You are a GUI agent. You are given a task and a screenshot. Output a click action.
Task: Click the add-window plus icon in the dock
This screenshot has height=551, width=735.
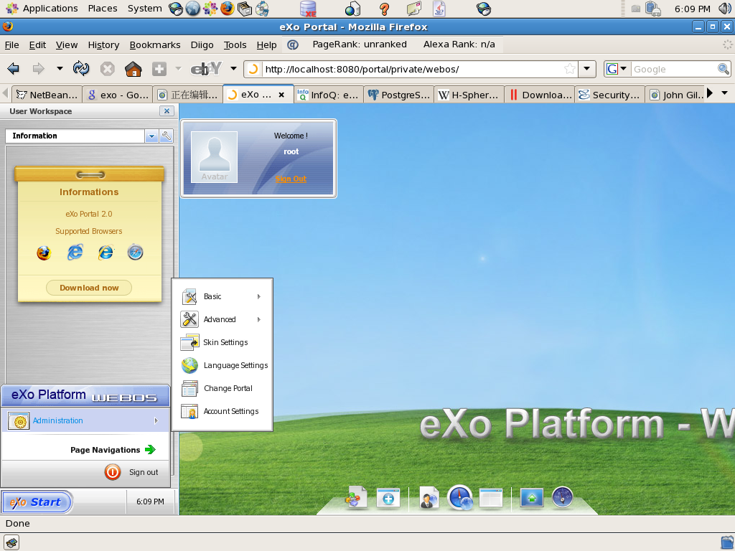388,498
